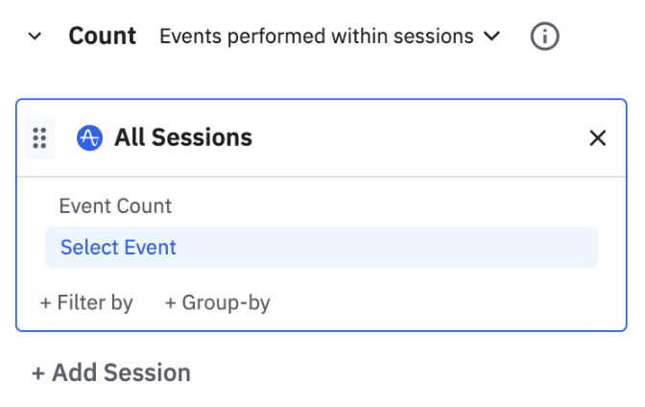Grab the drag handle on All Sessions
The height and width of the screenshot is (407, 645).
(39, 138)
